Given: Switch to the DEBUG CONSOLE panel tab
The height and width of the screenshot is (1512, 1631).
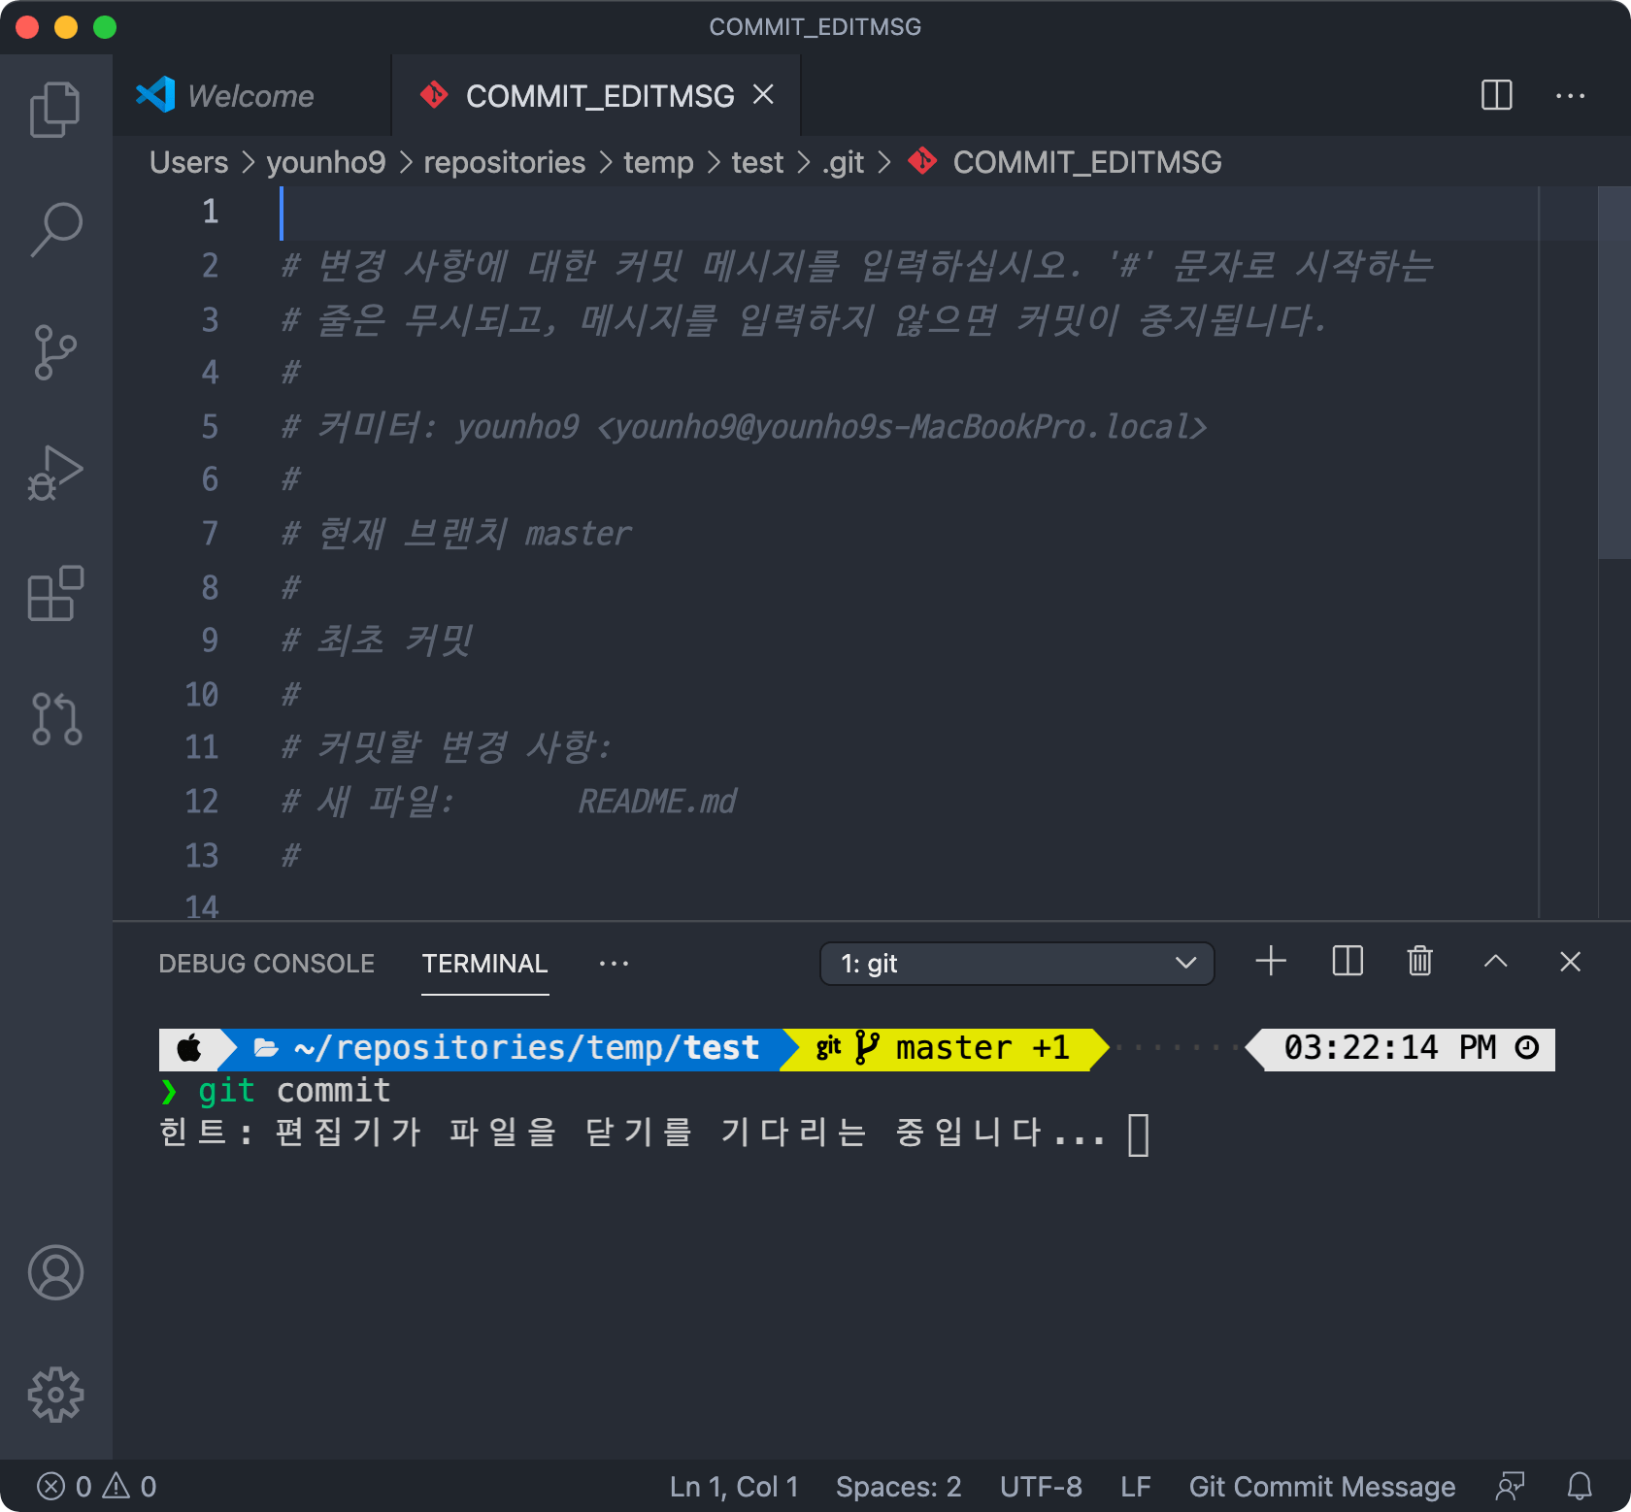Looking at the screenshot, I should click(x=267, y=964).
